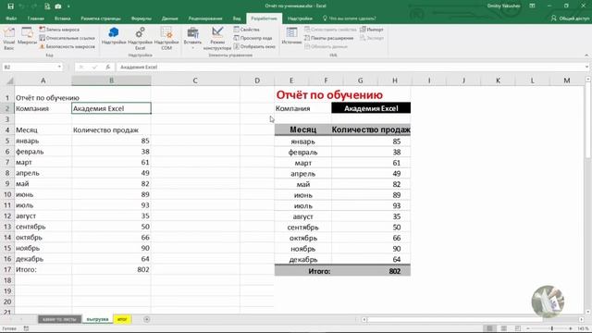Toggle Режим конструктора design mode
The height and width of the screenshot is (333, 592).
coord(217,38)
